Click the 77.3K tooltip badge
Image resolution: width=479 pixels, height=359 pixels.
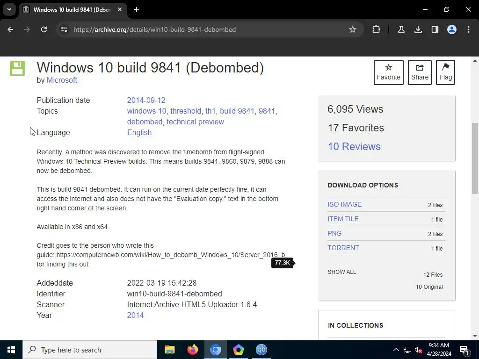[282, 263]
